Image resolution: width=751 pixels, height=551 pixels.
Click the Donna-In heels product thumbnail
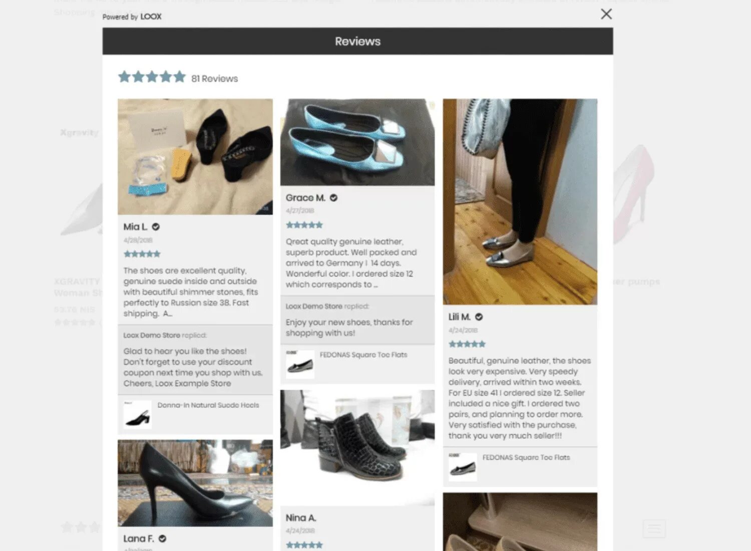(x=137, y=415)
